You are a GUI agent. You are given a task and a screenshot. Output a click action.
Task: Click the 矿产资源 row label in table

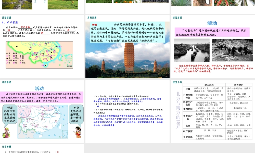(188, 131)
